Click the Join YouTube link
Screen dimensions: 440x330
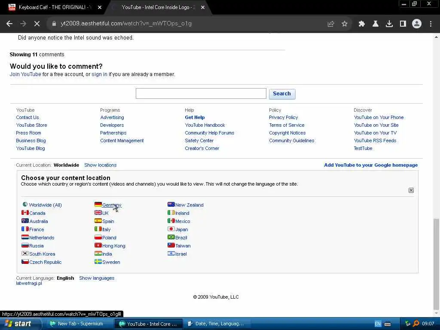(25, 74)
